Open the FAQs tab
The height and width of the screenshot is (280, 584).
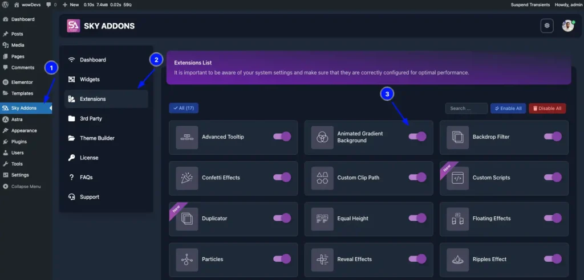coord(106,178)
